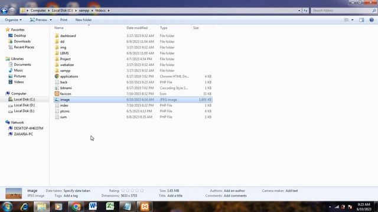Click the Back navigation arrow
The height and width of the screenshot is (212, 378).
pos(4,11)
